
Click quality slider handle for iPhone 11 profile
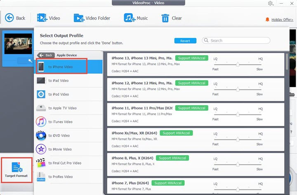click(238, 114)
